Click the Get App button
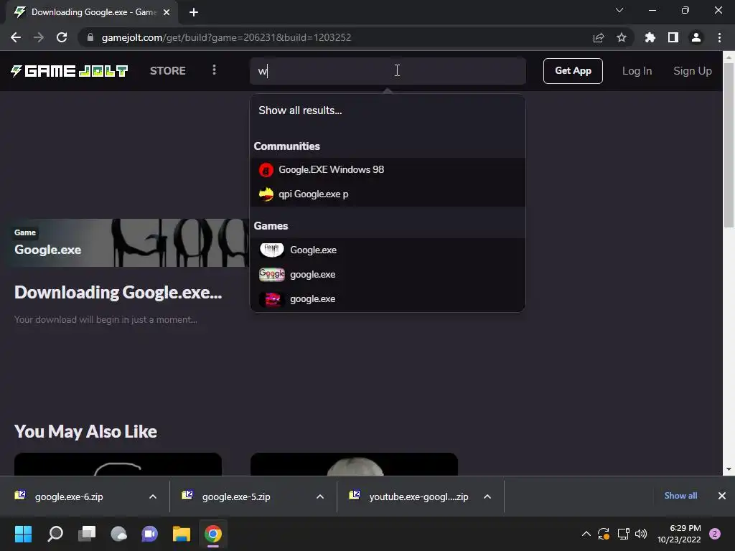This screenshot has height=551, width=735. (x=573, y=71)
